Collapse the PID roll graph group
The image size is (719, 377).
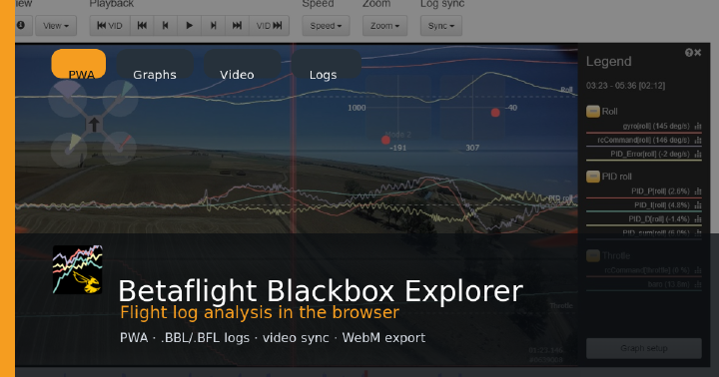(593, 177)
